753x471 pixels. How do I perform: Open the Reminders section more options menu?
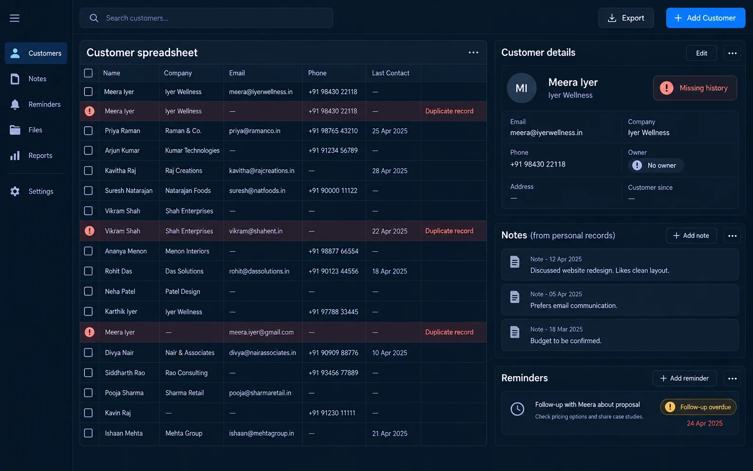point(733,378)
